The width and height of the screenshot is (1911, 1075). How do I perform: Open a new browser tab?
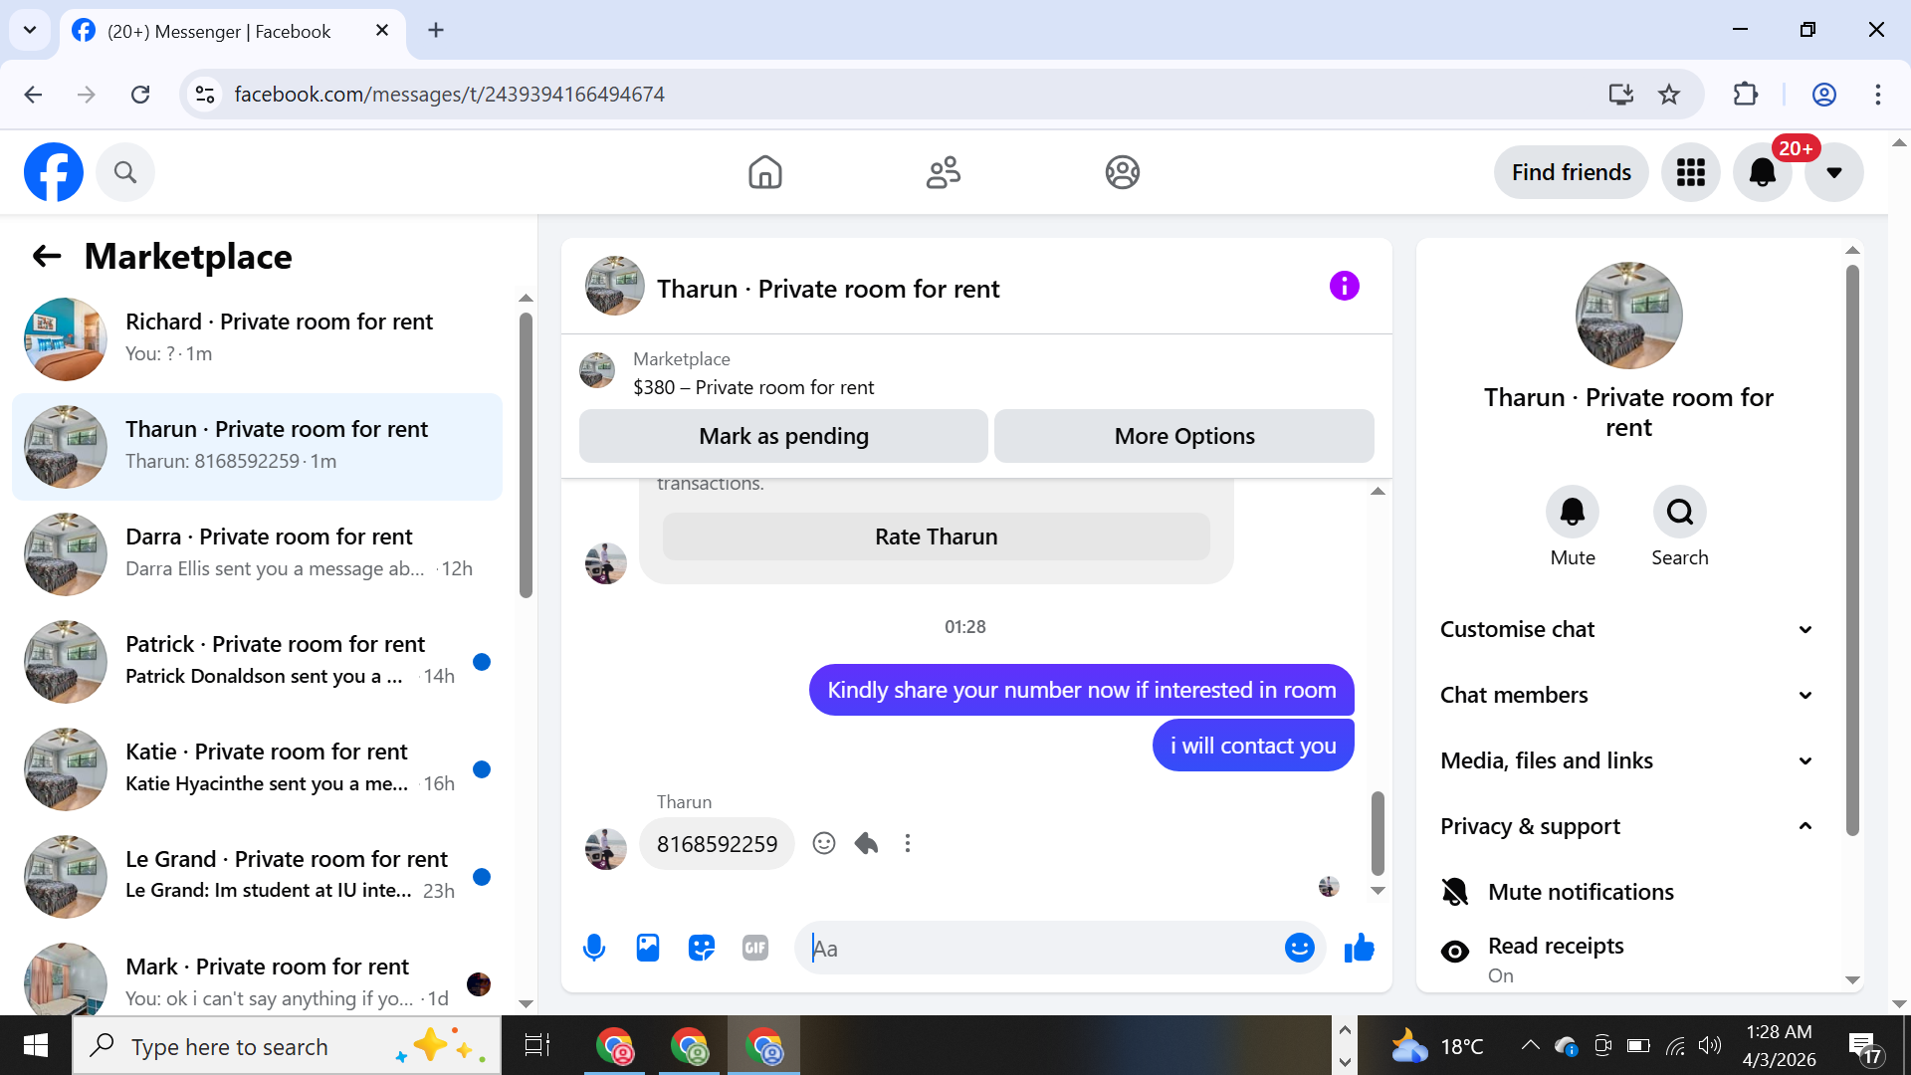click(436, 30)
